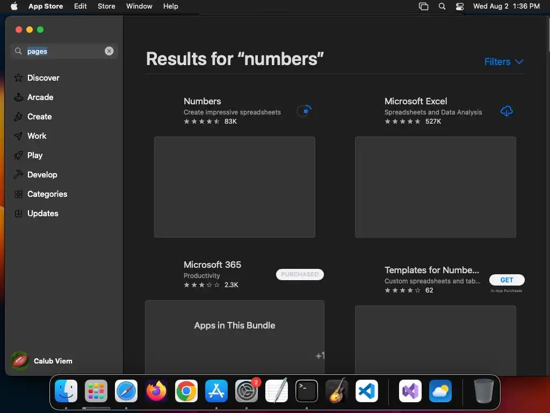Launch Firefox from the Dock
The image size is (550, 413).
pos(156,391)
